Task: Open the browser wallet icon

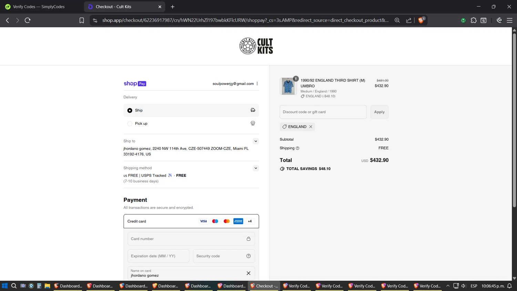Action: point(484,20)
